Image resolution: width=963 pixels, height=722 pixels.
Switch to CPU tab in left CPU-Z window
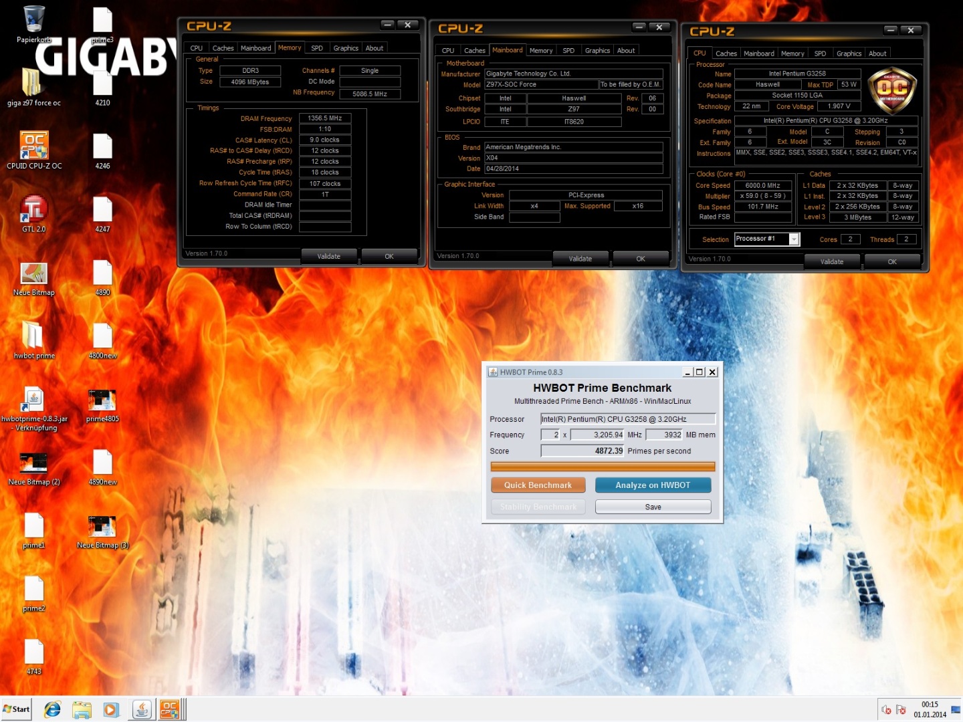pyautogui.click(x=196, y=48)
